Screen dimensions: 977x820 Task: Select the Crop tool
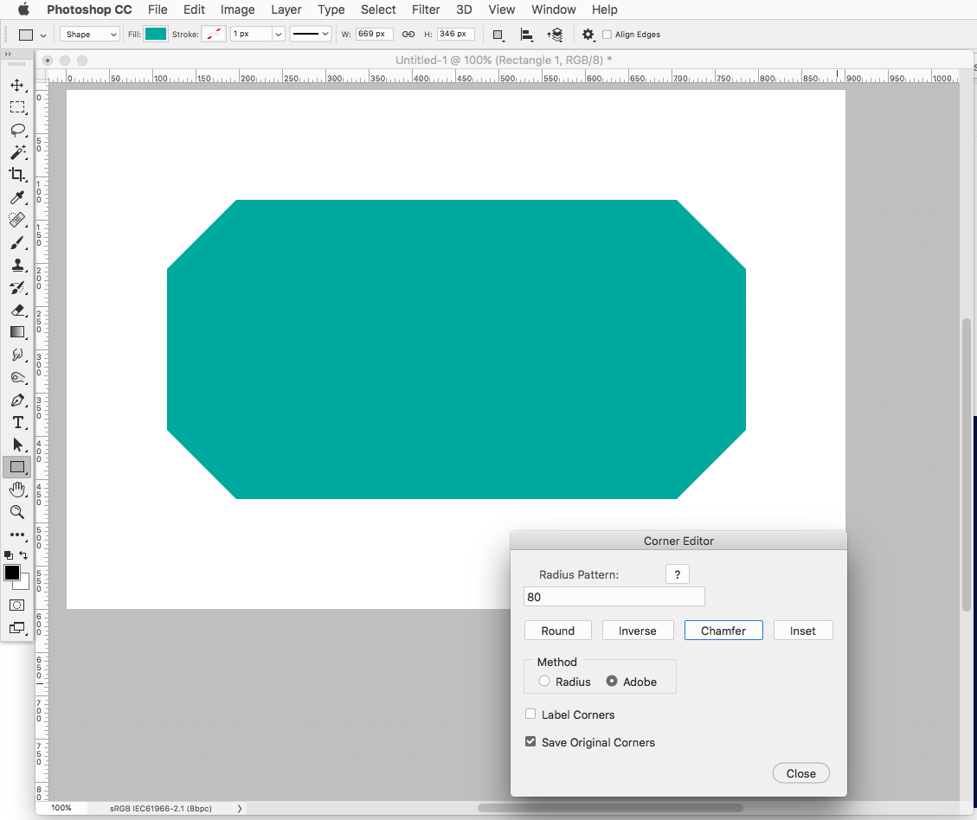[17, 175]
